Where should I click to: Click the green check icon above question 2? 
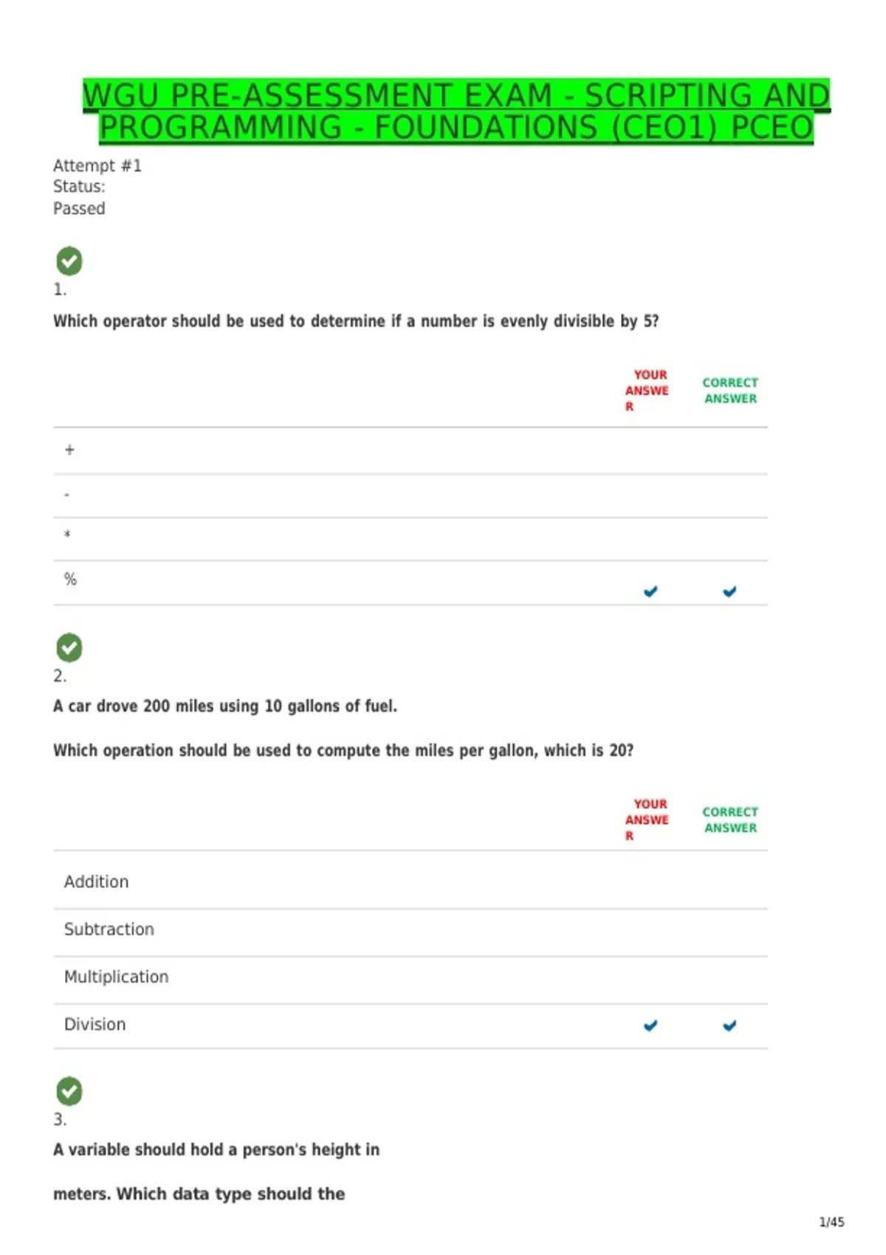click(x=69, y=647)
